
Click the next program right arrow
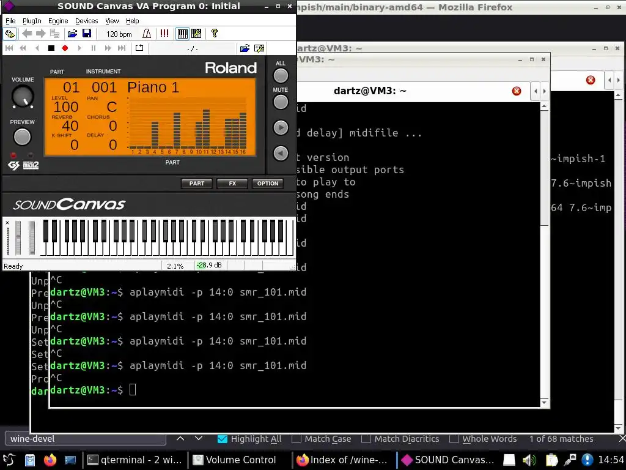pyautogui.click(x=41, y=34)
